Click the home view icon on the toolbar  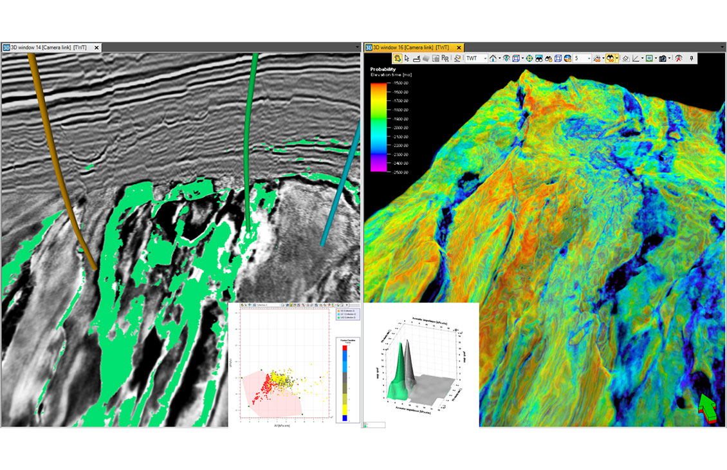[493, 57]
